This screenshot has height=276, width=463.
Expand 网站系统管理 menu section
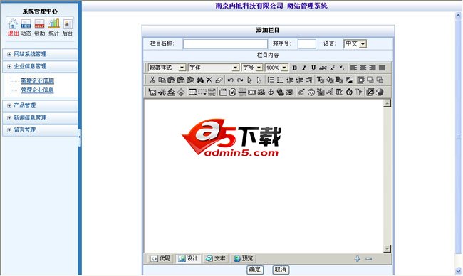[40, 54]
